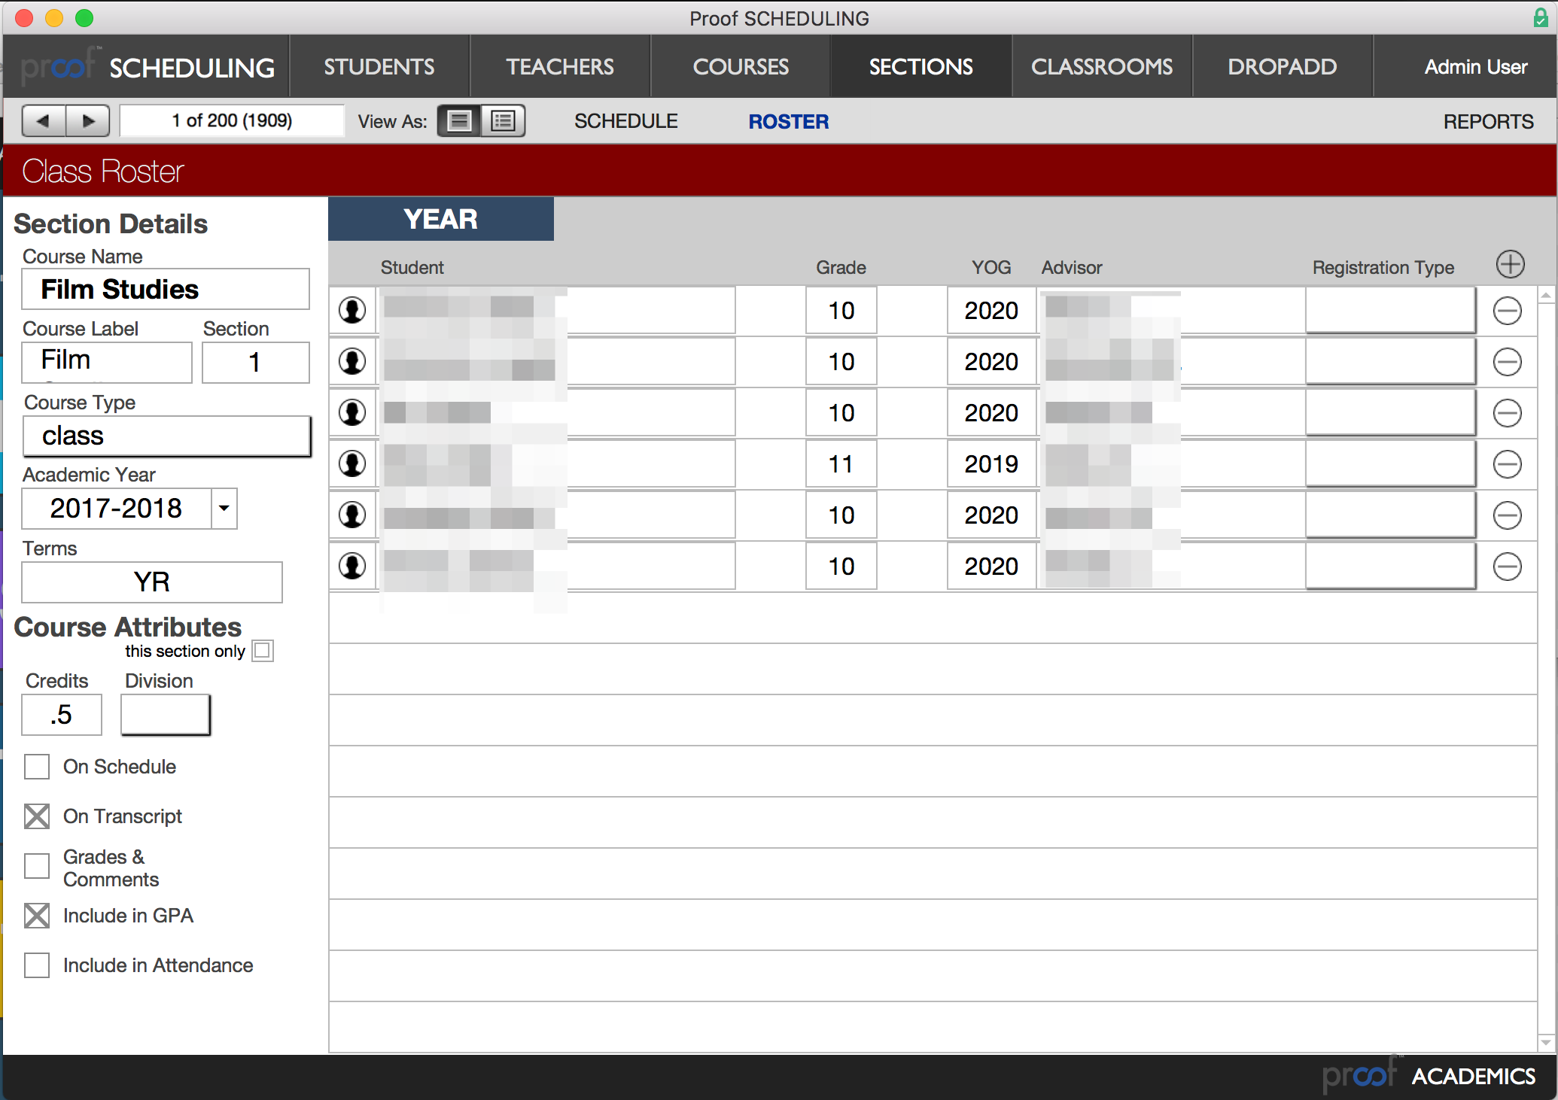Remove the grade 11 student row
The image size is (1558, 1100).
pos(1507,464)
